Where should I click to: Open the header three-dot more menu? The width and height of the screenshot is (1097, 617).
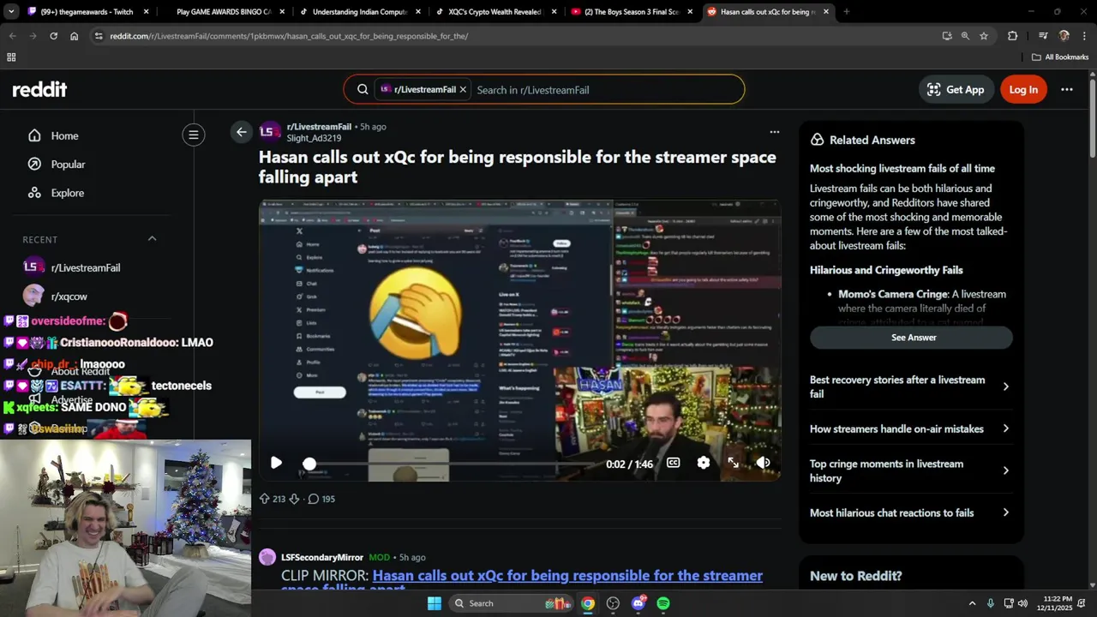pos(1067,89)
